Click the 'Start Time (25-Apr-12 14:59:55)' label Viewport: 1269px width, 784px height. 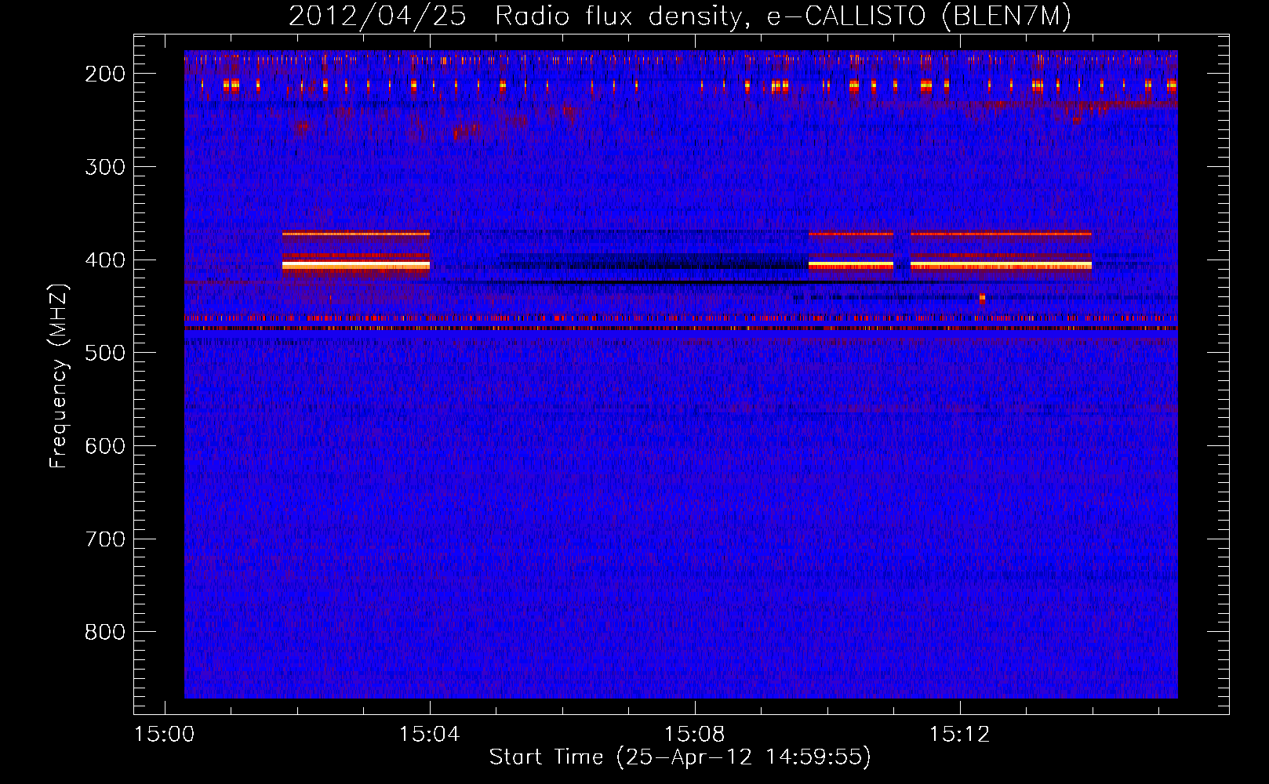click(680, 757)
